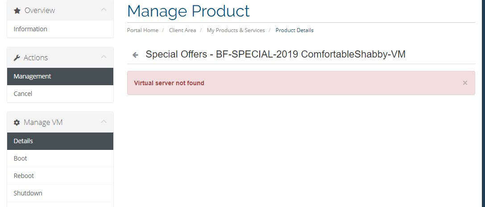This screenshot has width=485, height=207.
Task: Click the gear icon in Manage VM header
Action: pyautogui.click(x=17, y=122)
